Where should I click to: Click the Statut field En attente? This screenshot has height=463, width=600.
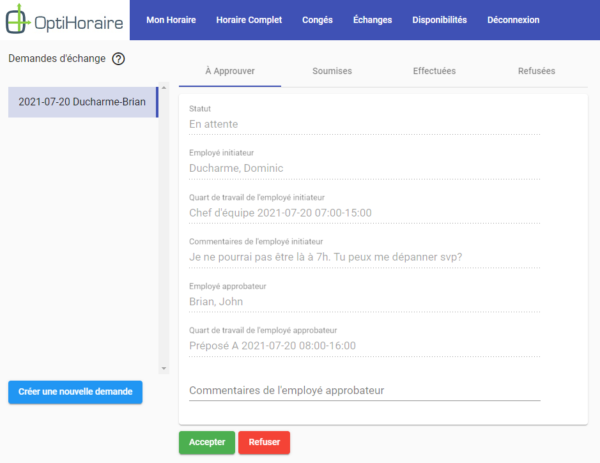(365, 125)
